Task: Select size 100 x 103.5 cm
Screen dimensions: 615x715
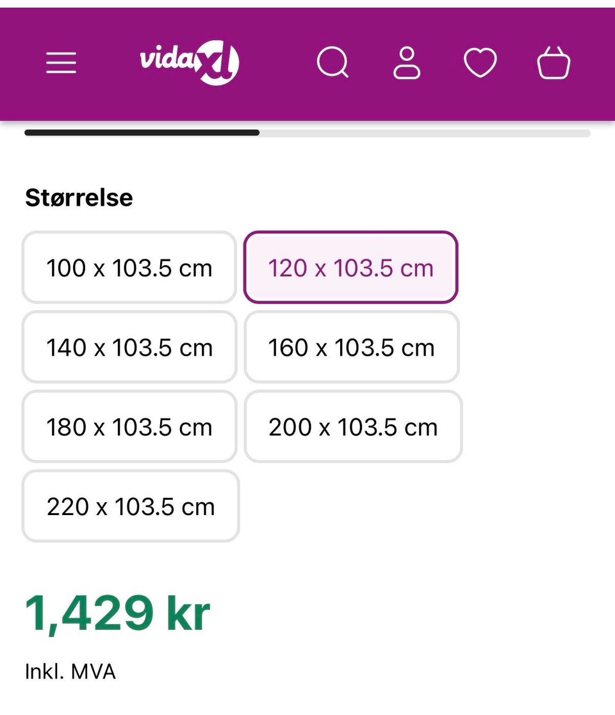Action: pos(129,267)
